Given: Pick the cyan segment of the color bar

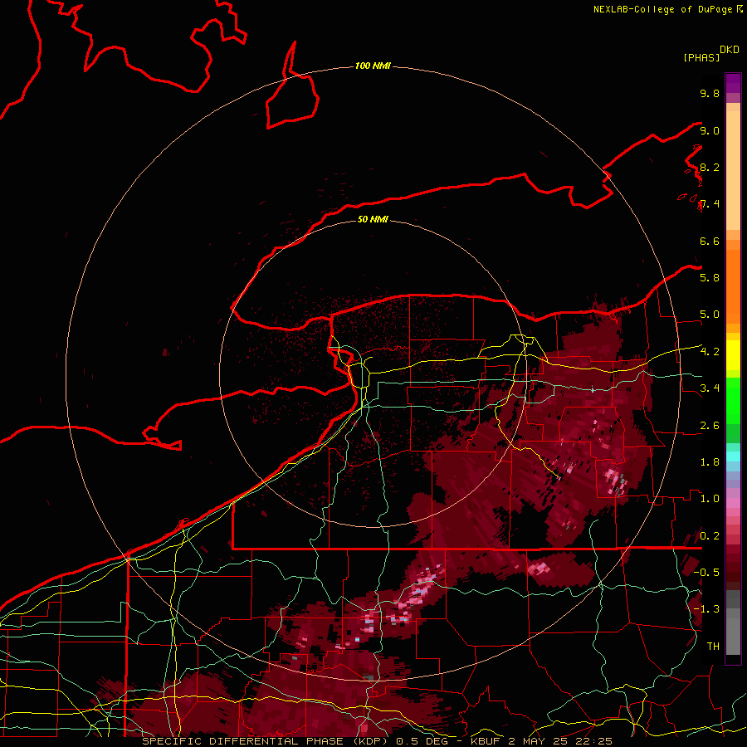Looking at the screenshot, I should (x=733, y=456).
